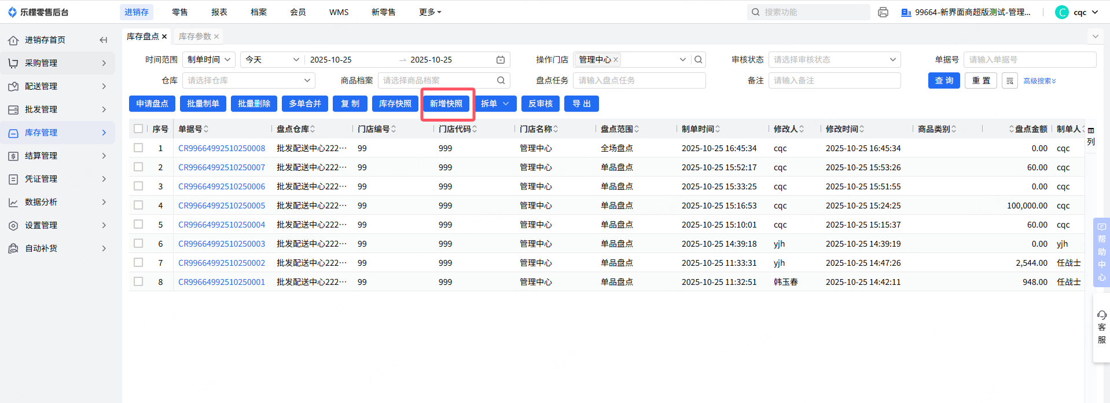1110x403 pixels.
Task: Click the 批发管理 icon
Action: click(x=13, y=109)
